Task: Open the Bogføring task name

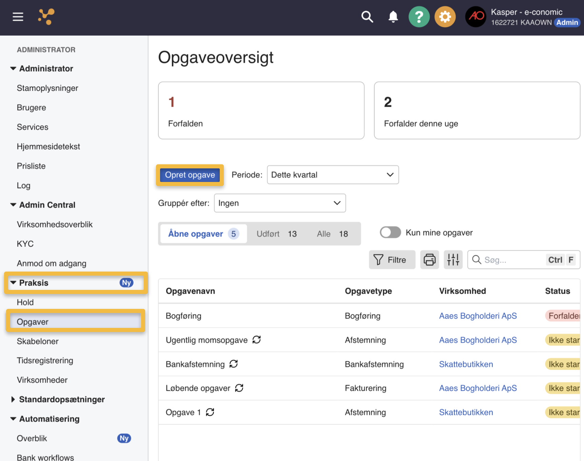Action: coord(183,316)
